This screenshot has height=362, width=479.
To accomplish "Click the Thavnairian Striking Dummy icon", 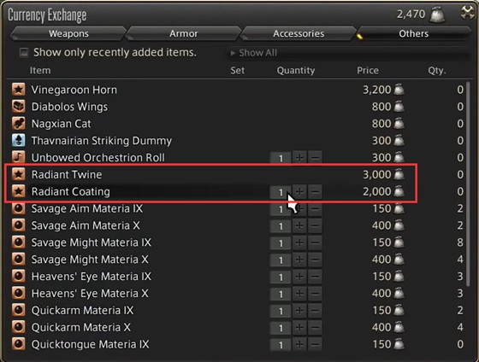I will coord(19,140).
